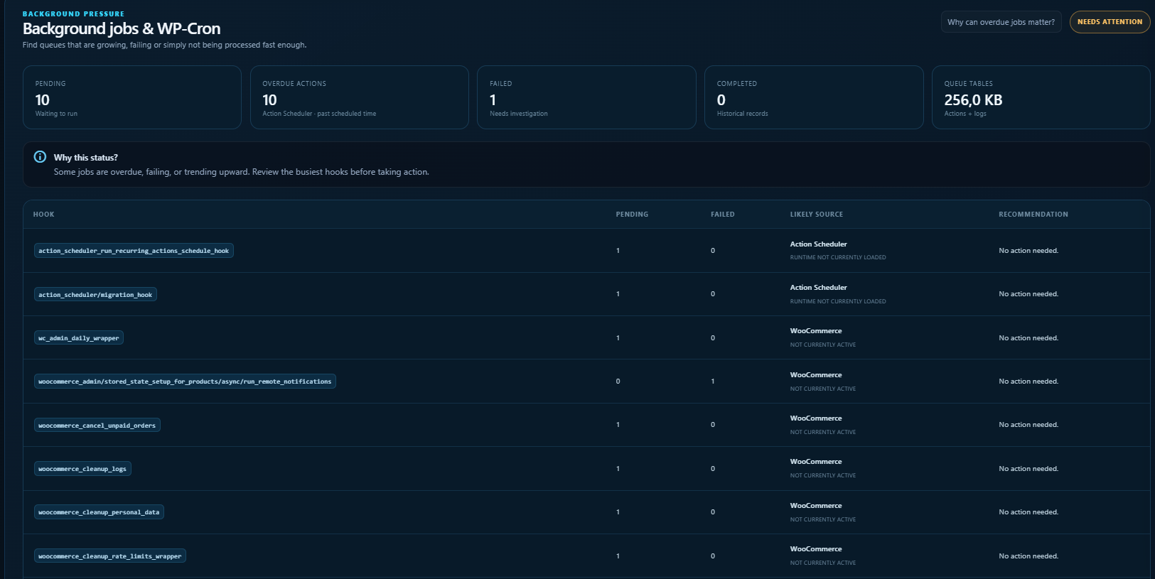Select the woocommerce_cleanup_personal_data hook chip

[99, 512]
